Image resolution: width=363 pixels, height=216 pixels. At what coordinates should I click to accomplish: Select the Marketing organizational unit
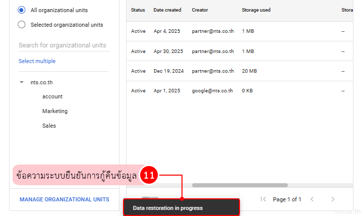tap(54, 111)
